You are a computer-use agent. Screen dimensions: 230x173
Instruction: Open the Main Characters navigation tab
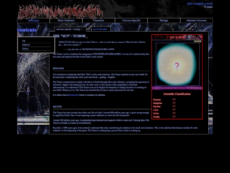[66, 21]
